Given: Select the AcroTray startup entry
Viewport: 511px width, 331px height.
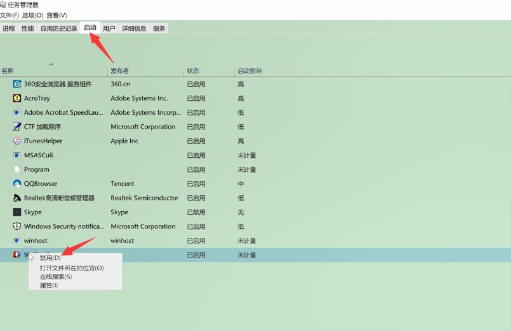Looking at the screenshot, I should [x=37, y=98].
